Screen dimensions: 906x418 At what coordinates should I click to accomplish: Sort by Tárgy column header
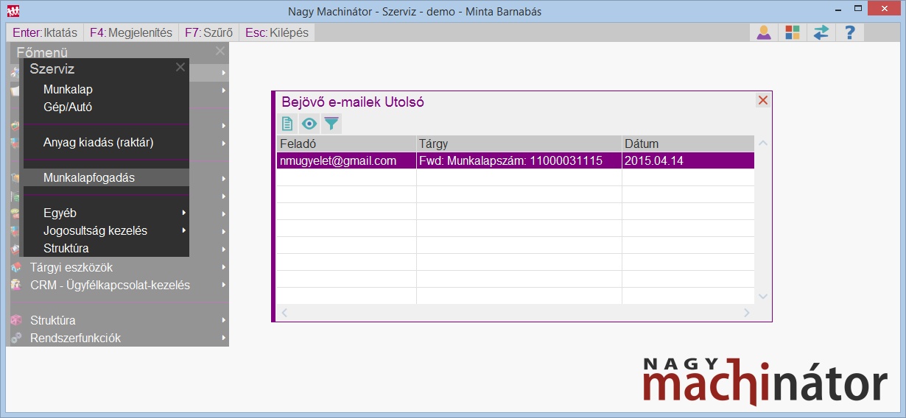(x=519, y=144)
